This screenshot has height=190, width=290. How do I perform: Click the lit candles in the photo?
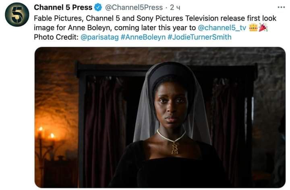coord(46,134)
